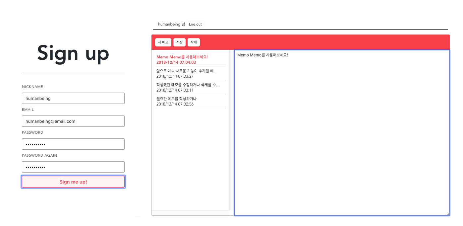Click the 'humanbeing 님' username label
The image size is (463, 226).
click(171, 24)
